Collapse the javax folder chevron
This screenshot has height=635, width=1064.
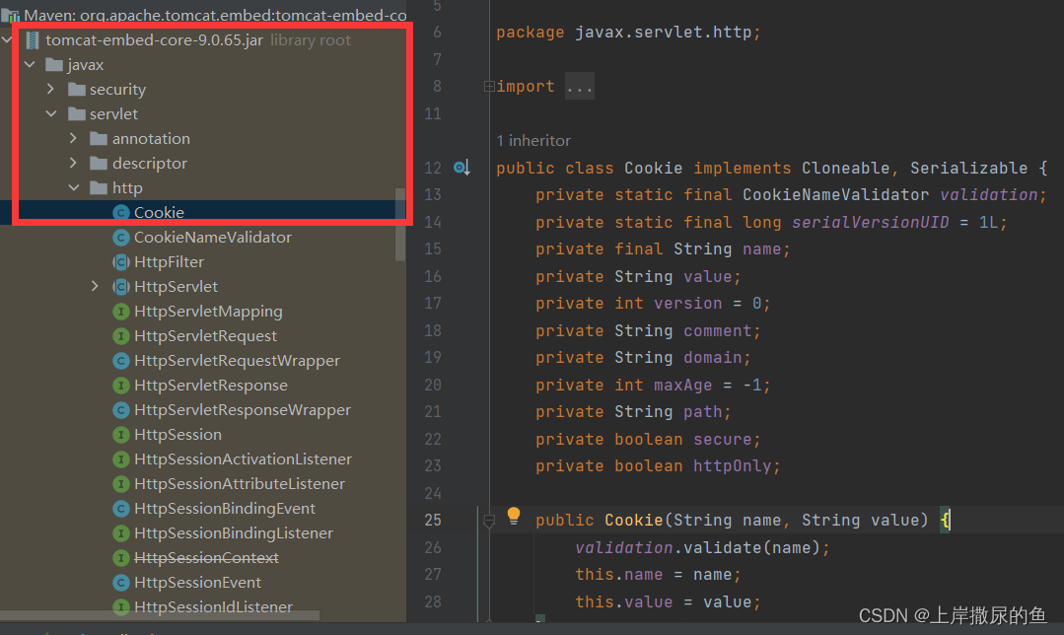(x=30, y=64)
